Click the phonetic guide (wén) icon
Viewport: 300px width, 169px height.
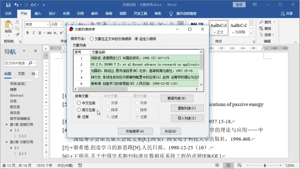99,24
